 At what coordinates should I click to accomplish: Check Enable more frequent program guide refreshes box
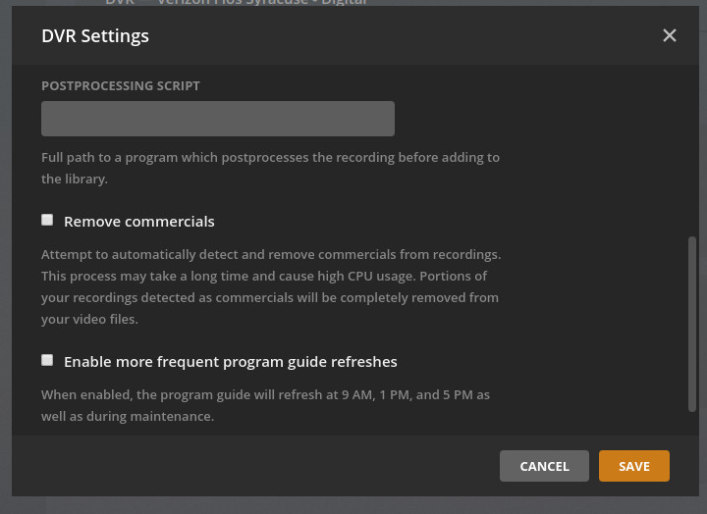click(x=47, y=360)
